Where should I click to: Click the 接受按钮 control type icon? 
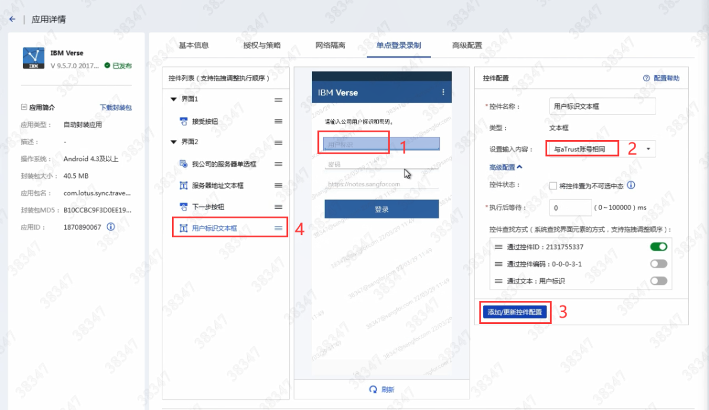(x=184, y=121)
